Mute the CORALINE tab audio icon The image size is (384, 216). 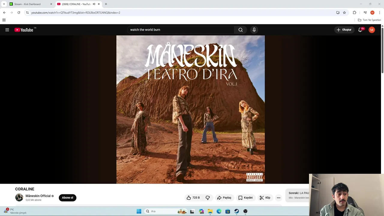pyautogui.click(x=94, y=4)
